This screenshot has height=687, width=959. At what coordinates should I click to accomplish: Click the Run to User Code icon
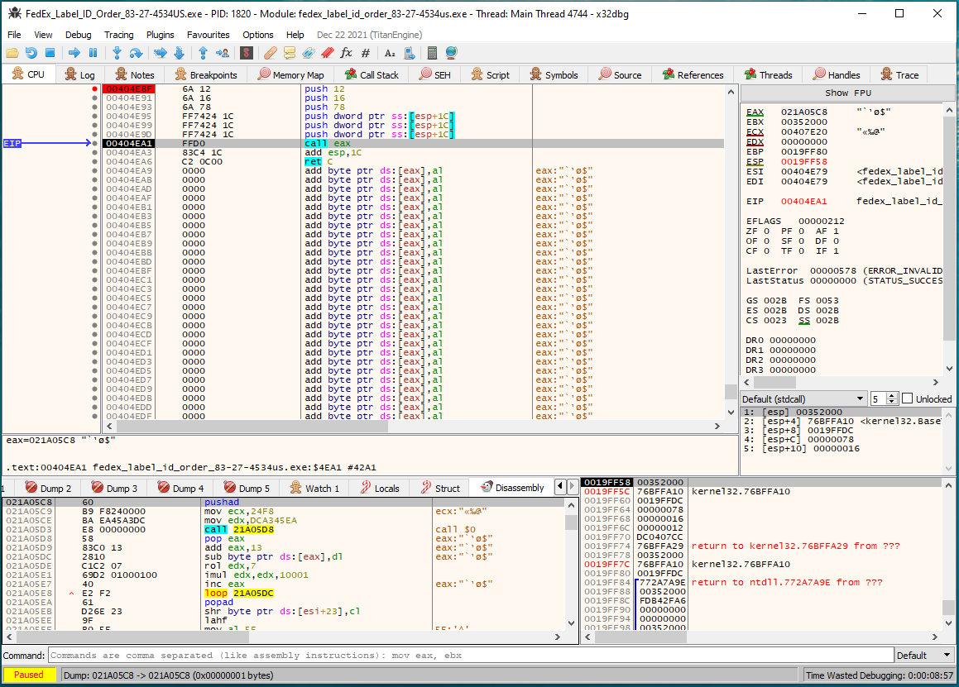[223, 53]
